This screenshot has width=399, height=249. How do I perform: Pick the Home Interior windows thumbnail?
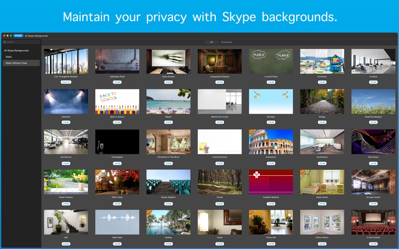pyautogui.click(x=322, y=222)
